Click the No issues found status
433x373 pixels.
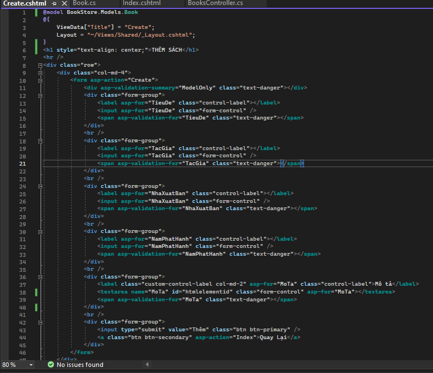pos(79,365)
